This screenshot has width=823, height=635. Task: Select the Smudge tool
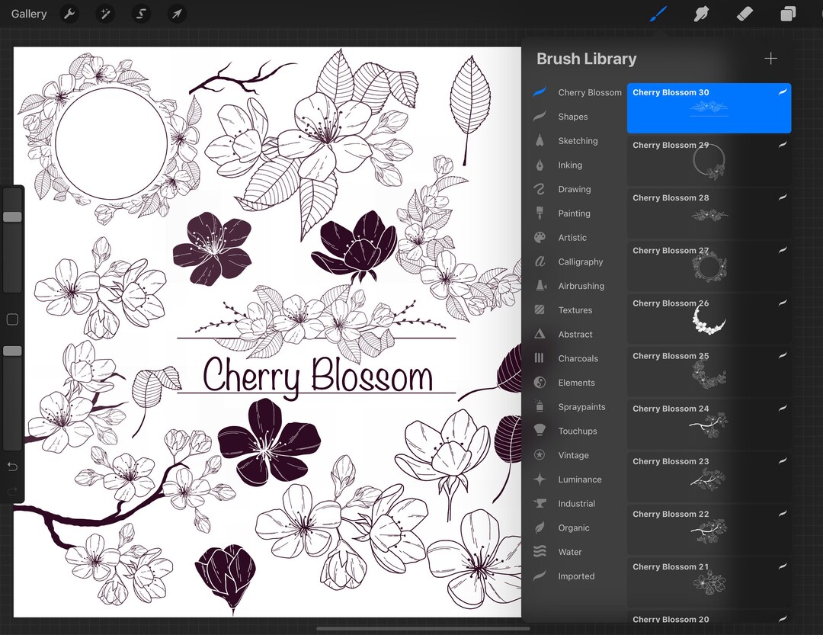(x=701, y=14)
